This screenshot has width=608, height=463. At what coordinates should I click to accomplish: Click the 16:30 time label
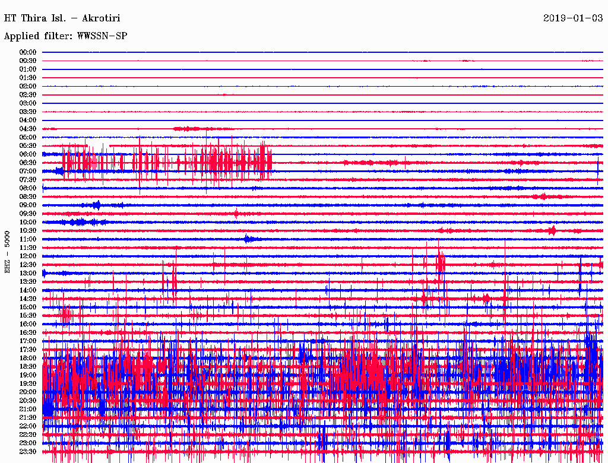28,333
